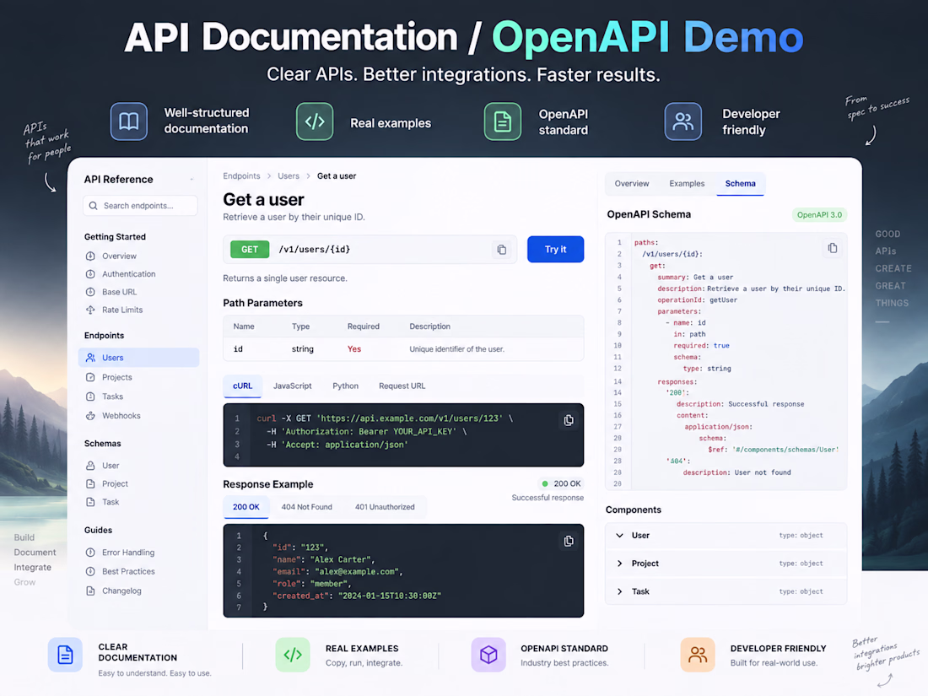Click the '"name": "Alex Carter"' response line
This screenshot has height=696, width=928.
click(x=323, y=559)
